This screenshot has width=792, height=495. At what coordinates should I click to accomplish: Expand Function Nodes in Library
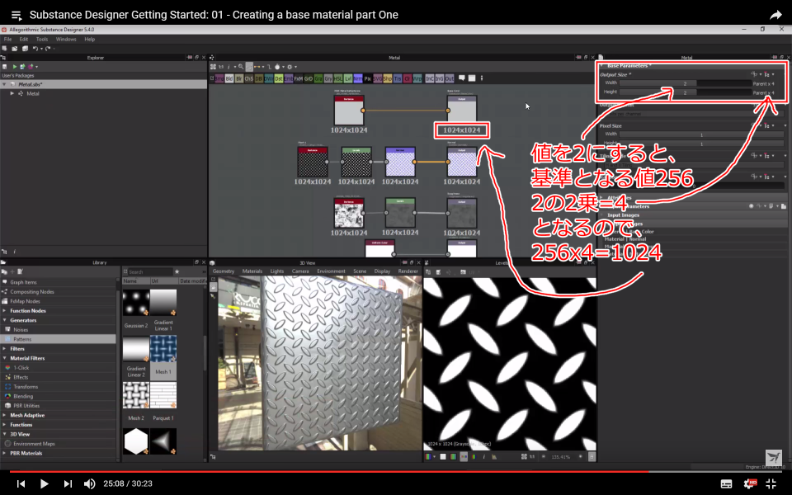click(5, 311)
